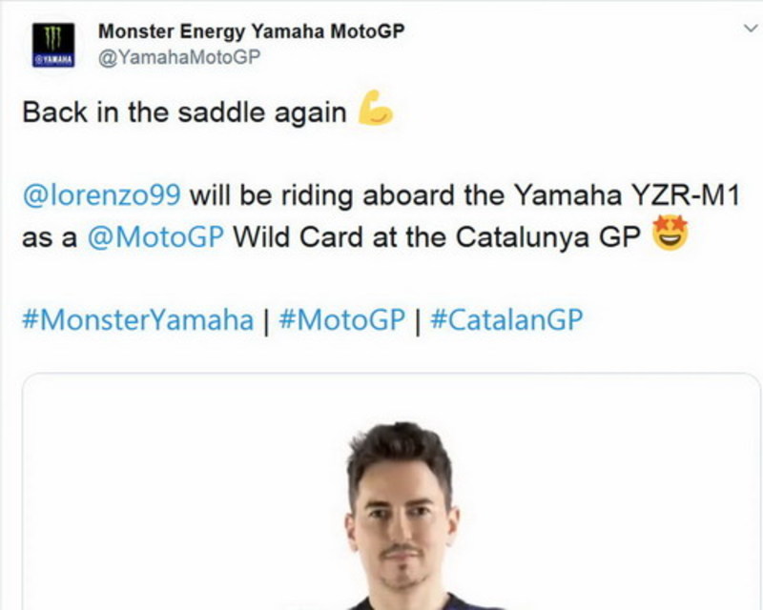Expand the tweet options chevron
The height and width of the screenshot is (610, 763).
[x=751, y=29]
